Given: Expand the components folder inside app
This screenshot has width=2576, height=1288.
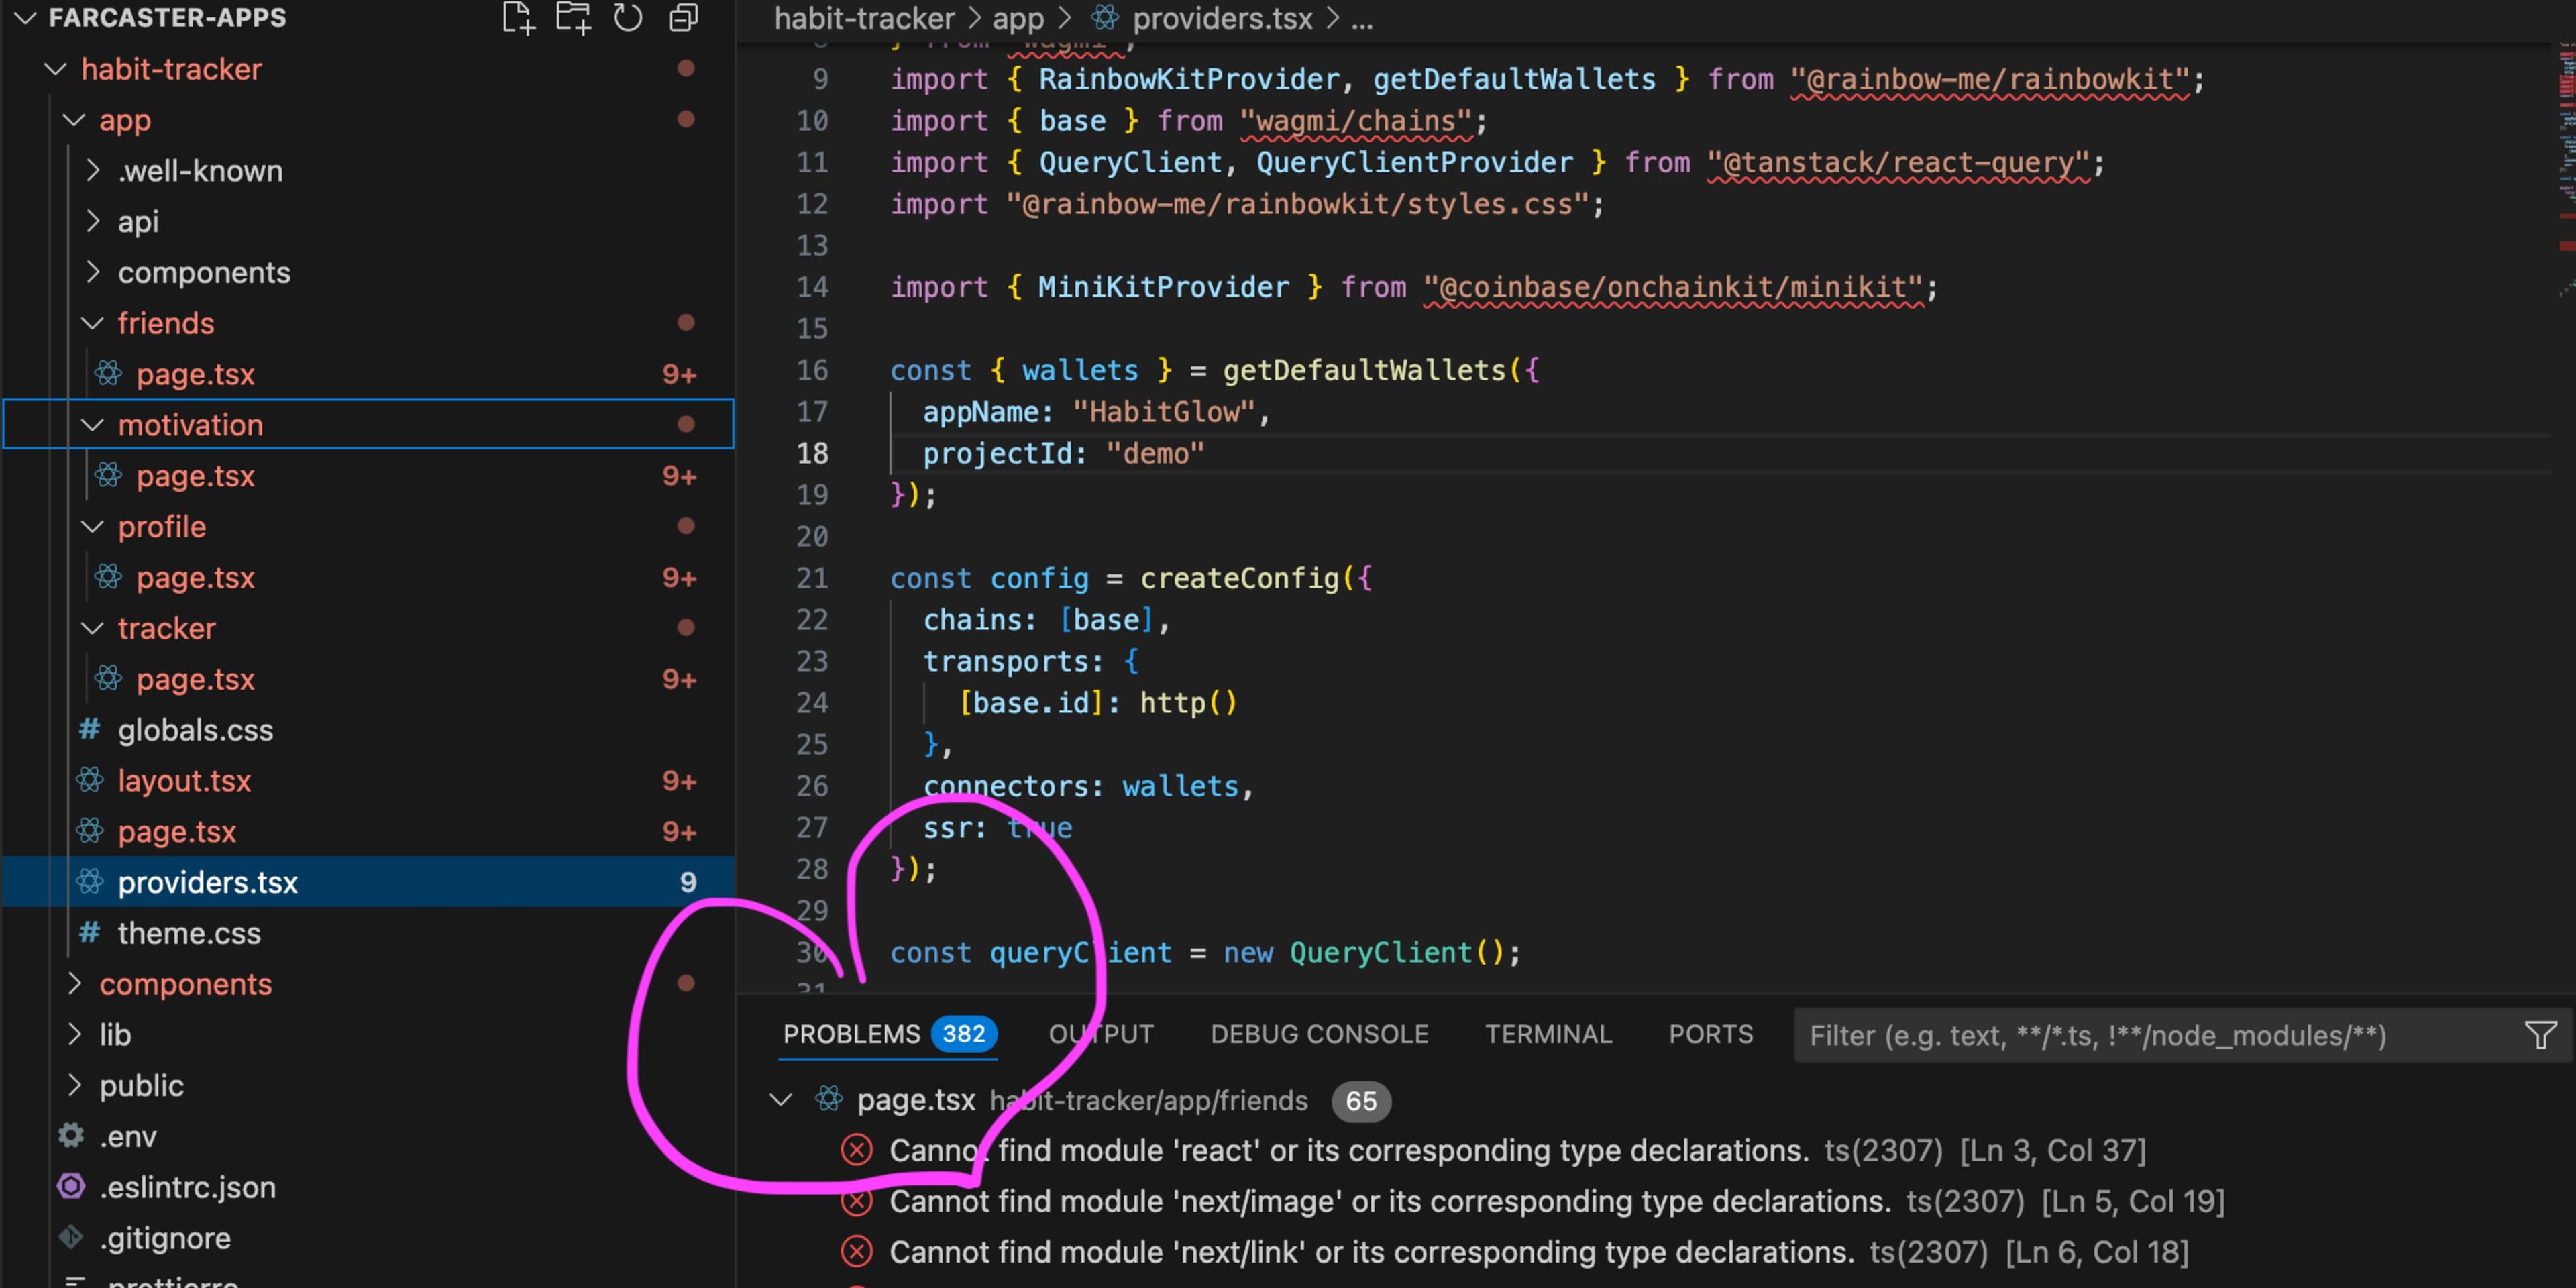Looking at the screenshot, I should point(93,272).
